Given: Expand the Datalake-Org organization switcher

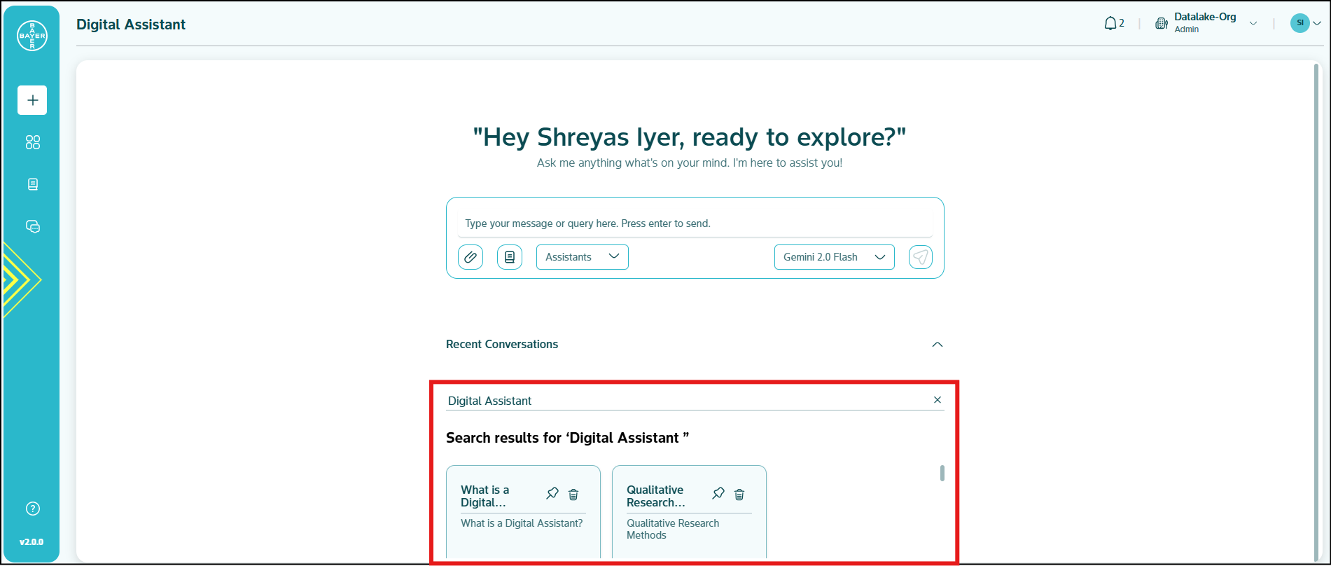Looking at the screenshot, I should [x=1253, y=24].
